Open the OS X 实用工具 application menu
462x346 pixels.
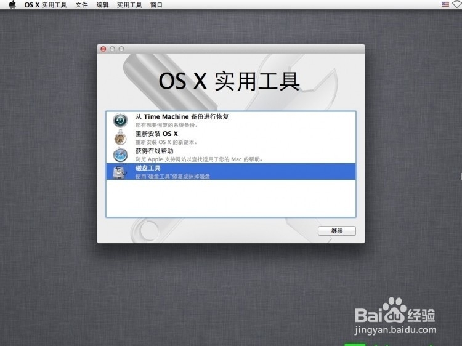point(46,5)
